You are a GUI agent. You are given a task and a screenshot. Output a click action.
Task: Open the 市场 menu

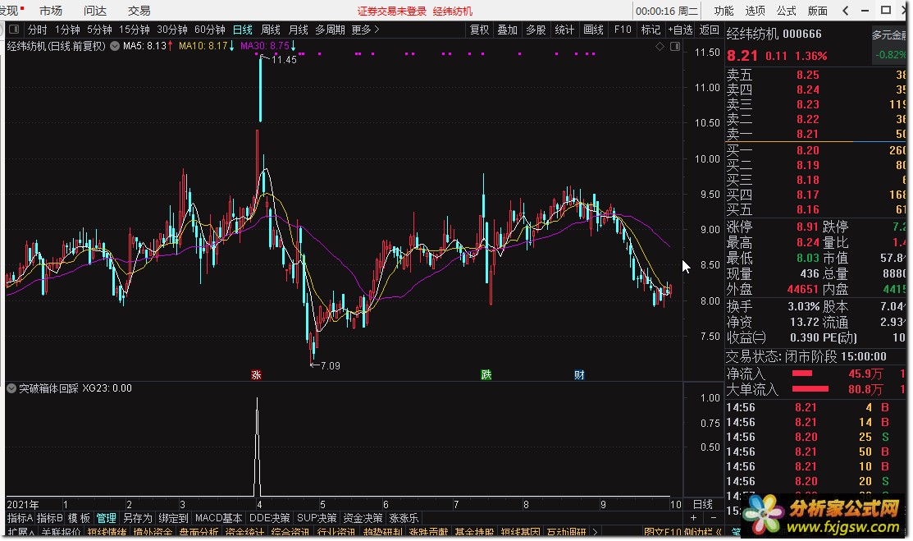point(51,11)
